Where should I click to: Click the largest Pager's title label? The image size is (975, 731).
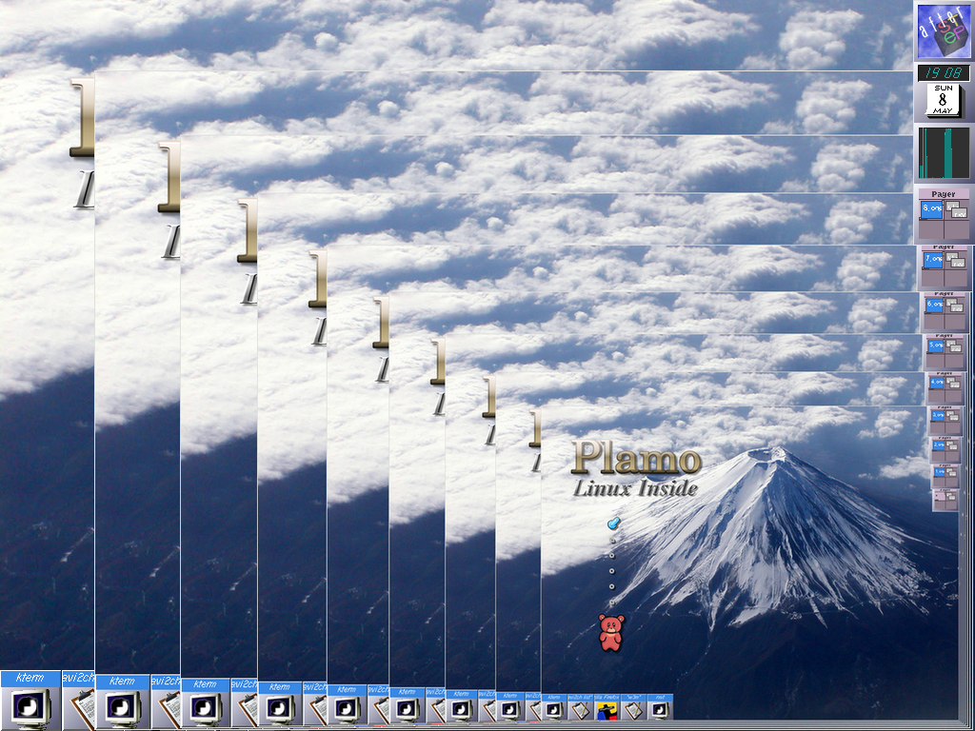tap(944, 194)
